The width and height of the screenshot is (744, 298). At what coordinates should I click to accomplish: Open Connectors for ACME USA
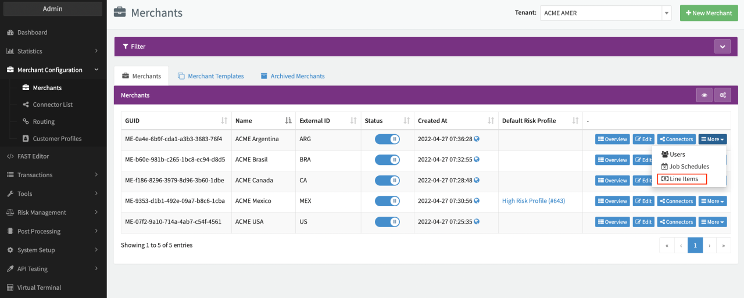click(676, 222)
